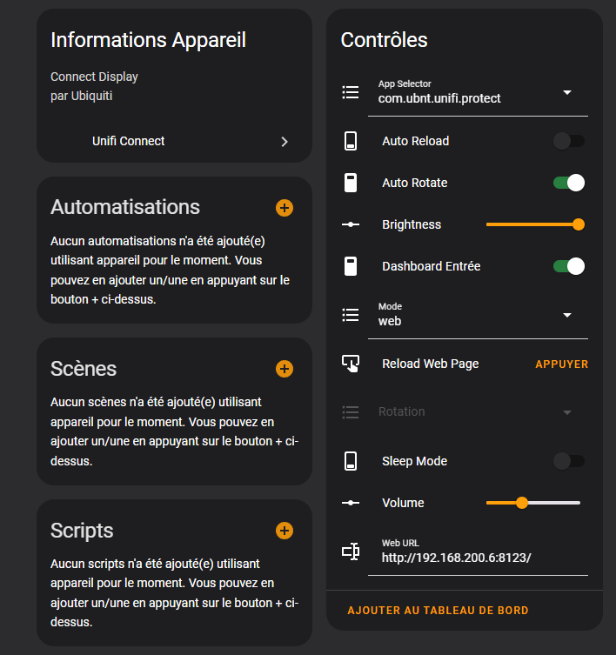Viewport: 616px width, 655px height.
Task: Click the Reload Web Page gesture icon
Action: tap(351, 364)
